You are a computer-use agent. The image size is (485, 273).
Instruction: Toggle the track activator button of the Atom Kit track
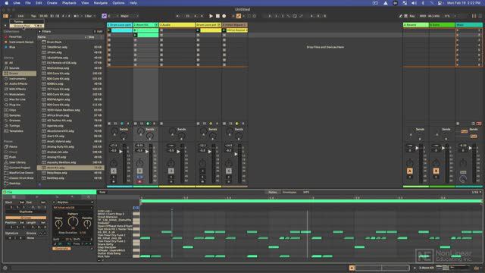[x=139, y=171]
